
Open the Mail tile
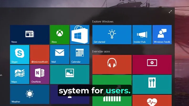pos(60,55)
